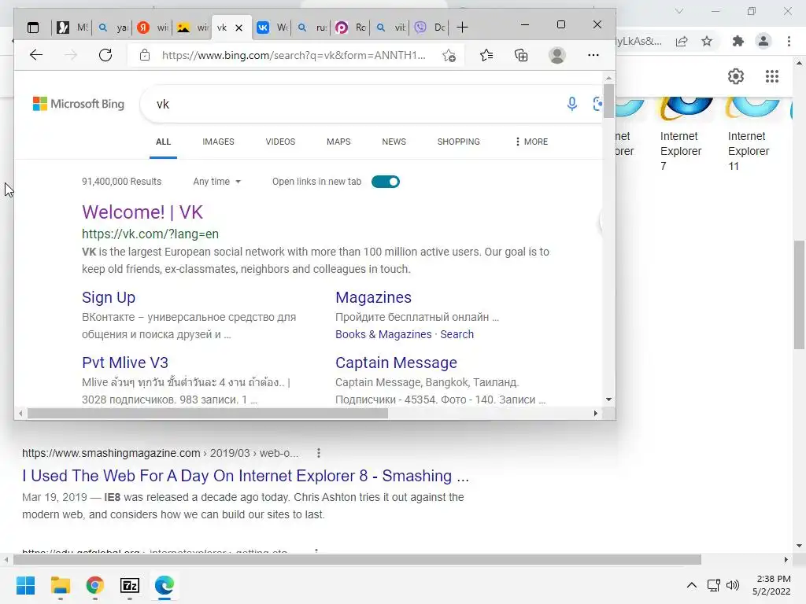The width and height of the screenshot is (806, 604).
Task: Open the 'Welcome! | VK' result
Action: 142,212
